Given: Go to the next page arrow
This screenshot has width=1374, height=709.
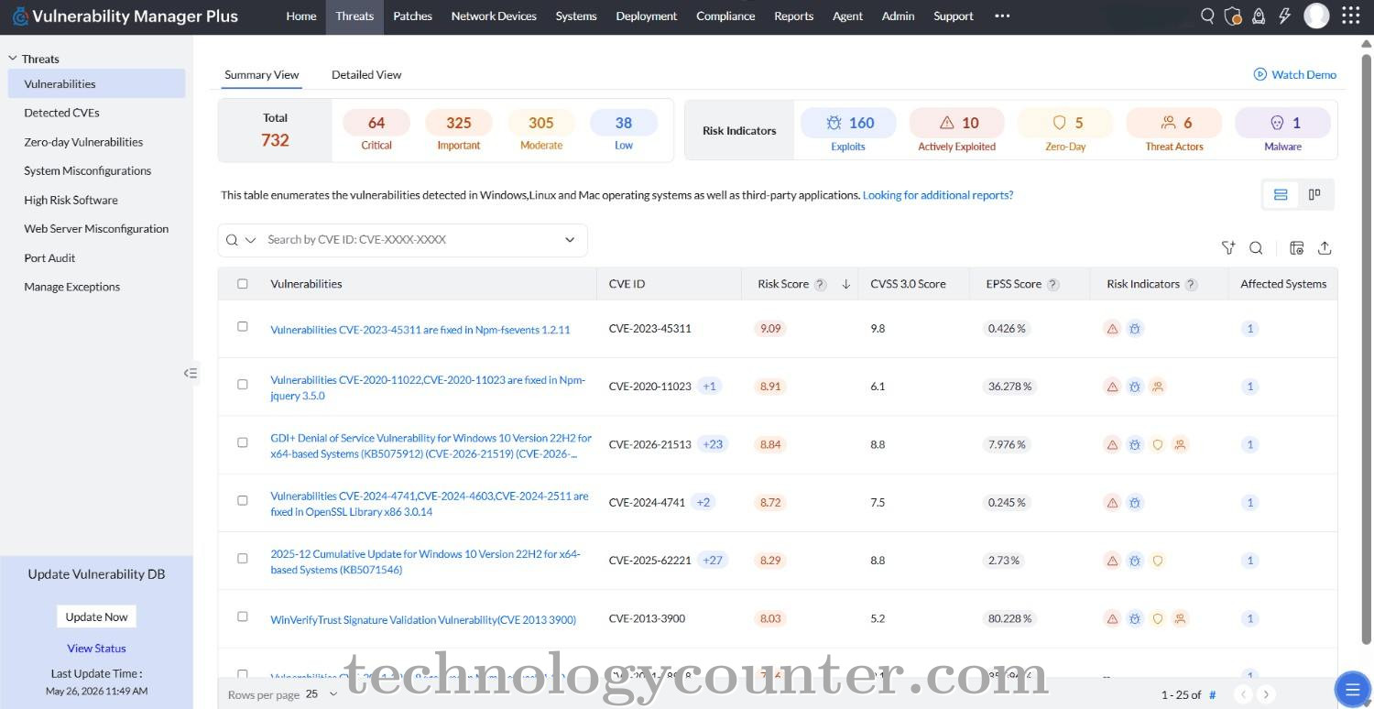Looking at the screenshot, I should tap(1266, 694).
